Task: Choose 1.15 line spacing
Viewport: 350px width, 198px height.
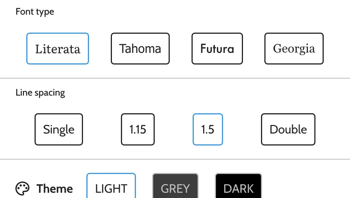Action: (138, 129)
